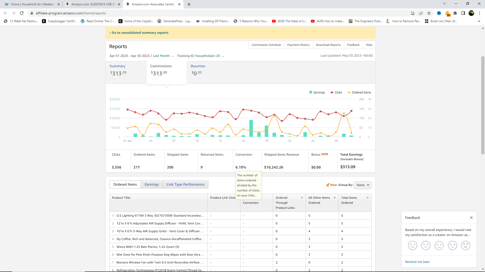
Task: Click the Bionaire Window Fan product row
Action: click(240, 262)
